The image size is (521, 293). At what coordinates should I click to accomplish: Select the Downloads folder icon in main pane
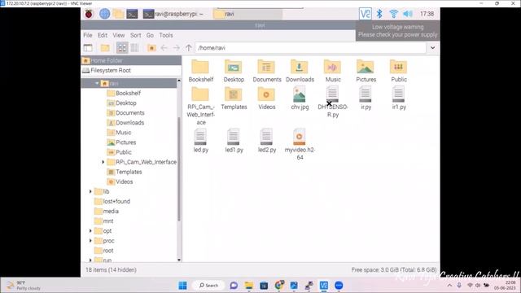click(300, 71)
